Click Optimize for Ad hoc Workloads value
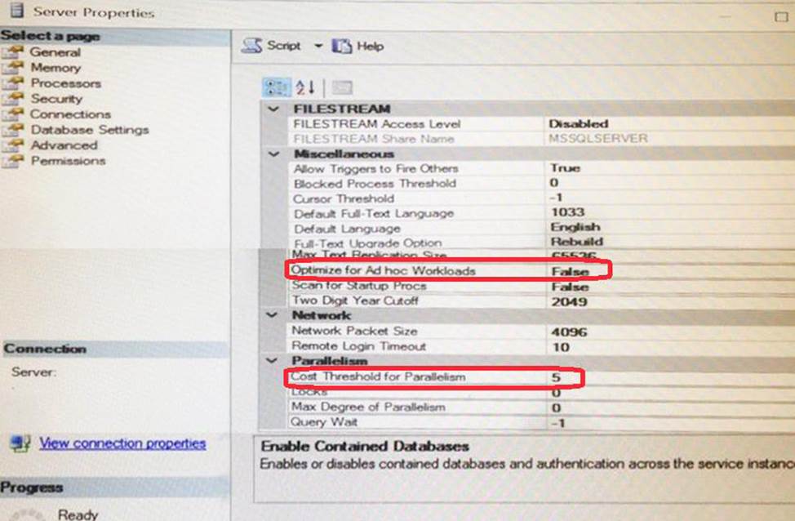 coord(569,270)
